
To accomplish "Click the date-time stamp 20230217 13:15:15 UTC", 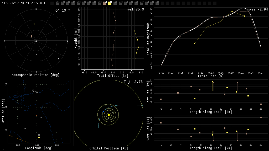I will (24, 3).
